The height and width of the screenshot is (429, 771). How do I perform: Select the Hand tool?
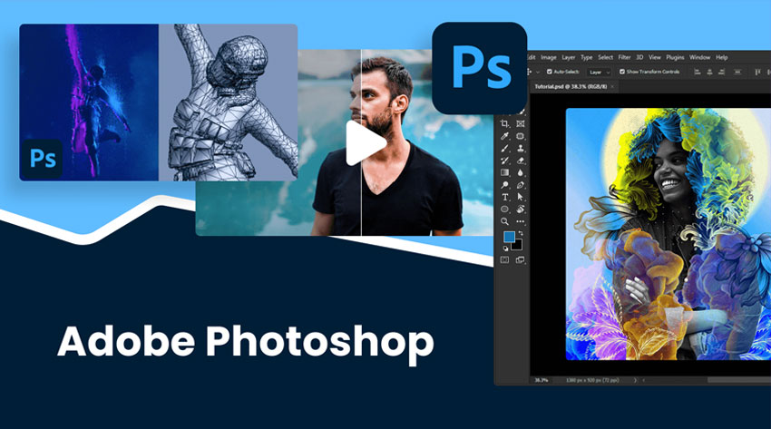tap(521, 210)
